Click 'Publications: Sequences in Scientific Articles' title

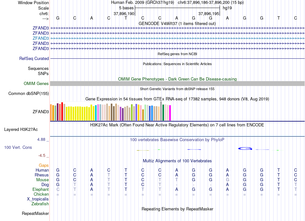point(177,64)
